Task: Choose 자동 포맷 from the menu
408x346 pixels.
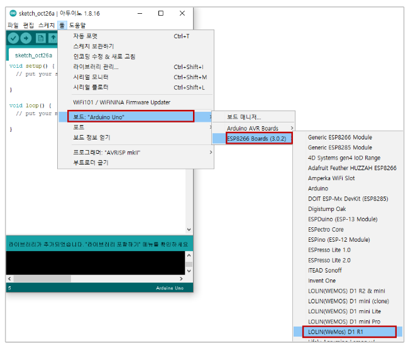Action: click(x=136, y=36)
